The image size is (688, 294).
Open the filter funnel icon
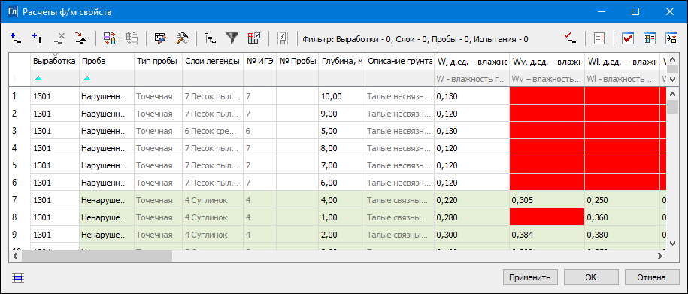coord(232,38)
